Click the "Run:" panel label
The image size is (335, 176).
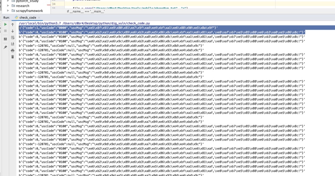point(6,17)
